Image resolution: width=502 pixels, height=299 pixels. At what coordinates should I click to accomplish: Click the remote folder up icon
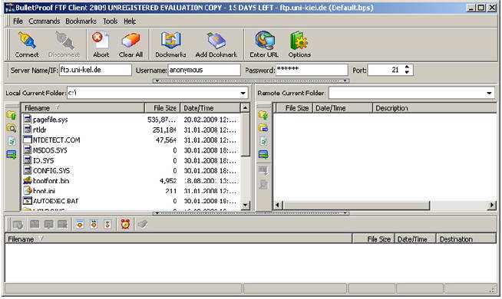pyautogui.click(x=263, y=115)
